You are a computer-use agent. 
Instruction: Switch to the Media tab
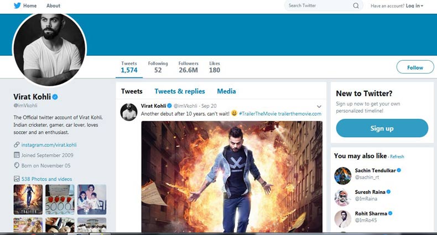click(x=226, y=91)
